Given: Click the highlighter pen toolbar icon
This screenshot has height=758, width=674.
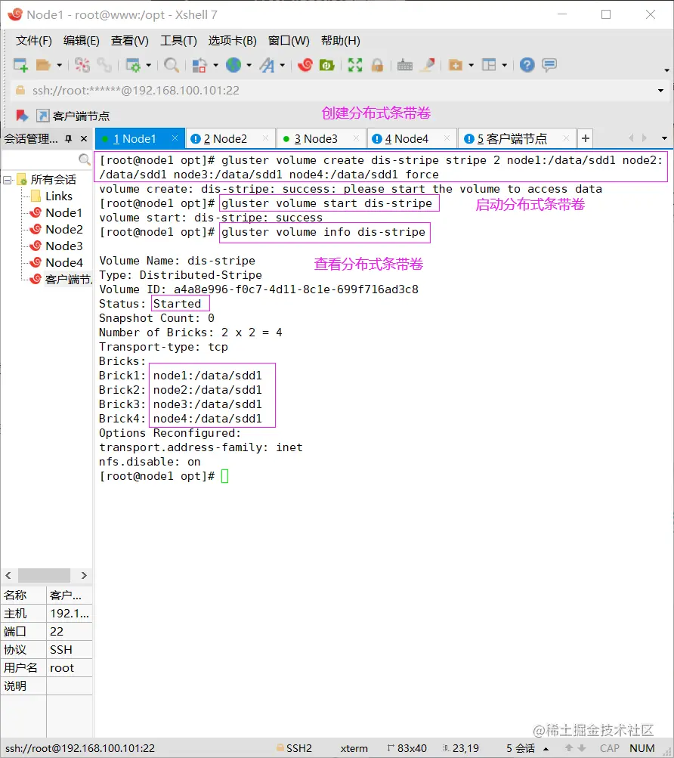Looking at the screenshot, I should pyautogui.click(x=428, y=65).
